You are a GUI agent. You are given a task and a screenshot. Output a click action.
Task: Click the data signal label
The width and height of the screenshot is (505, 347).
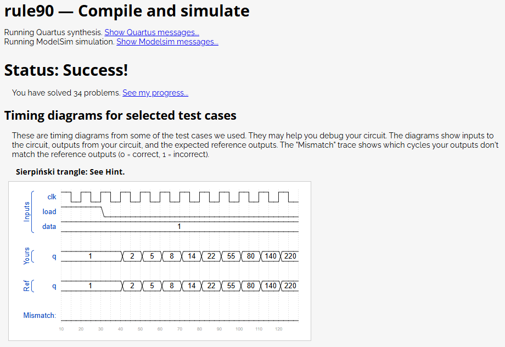point(49,227)
